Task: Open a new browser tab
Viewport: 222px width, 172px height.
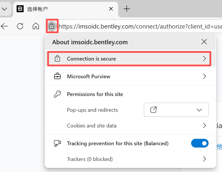Action: [x=126, y=9]
